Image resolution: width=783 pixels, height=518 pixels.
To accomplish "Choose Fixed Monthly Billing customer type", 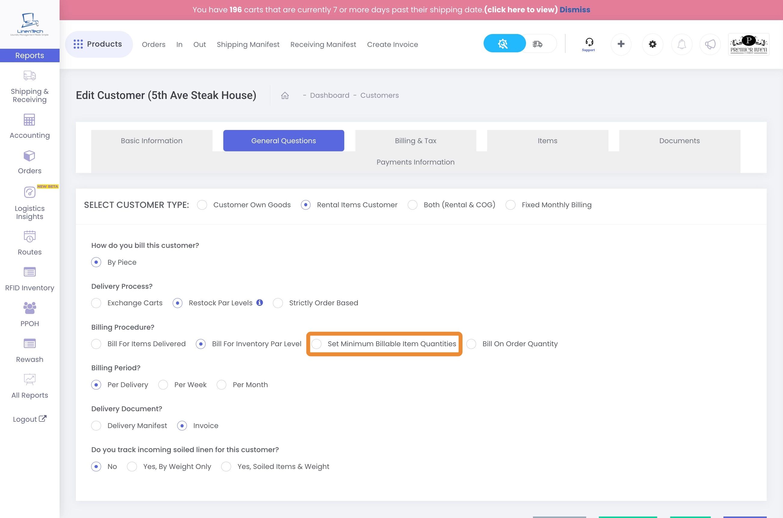I will 510,205.
